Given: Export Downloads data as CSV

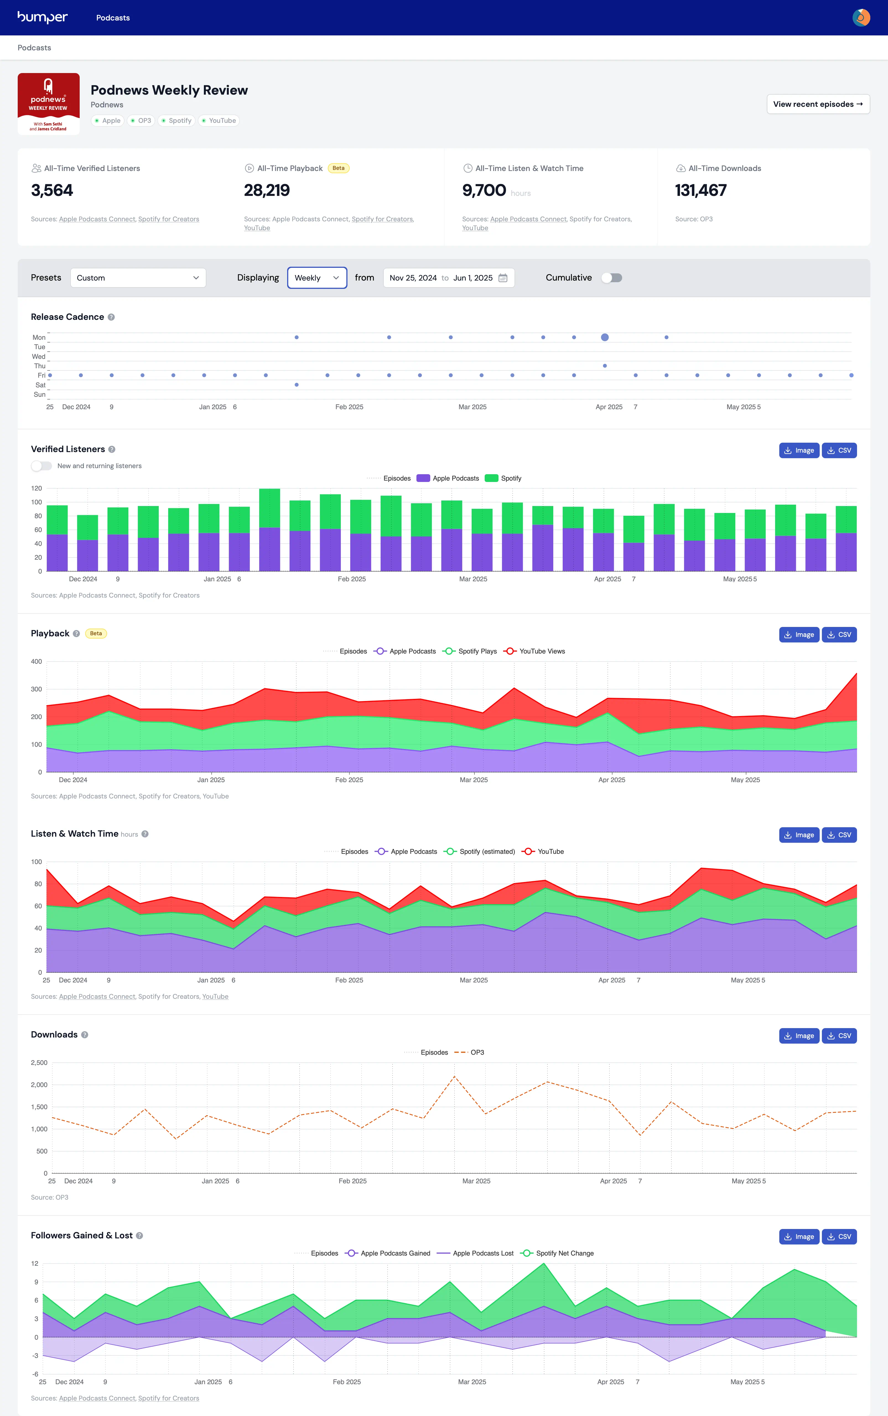Looking at the screenshot, I should point(839,1036).
